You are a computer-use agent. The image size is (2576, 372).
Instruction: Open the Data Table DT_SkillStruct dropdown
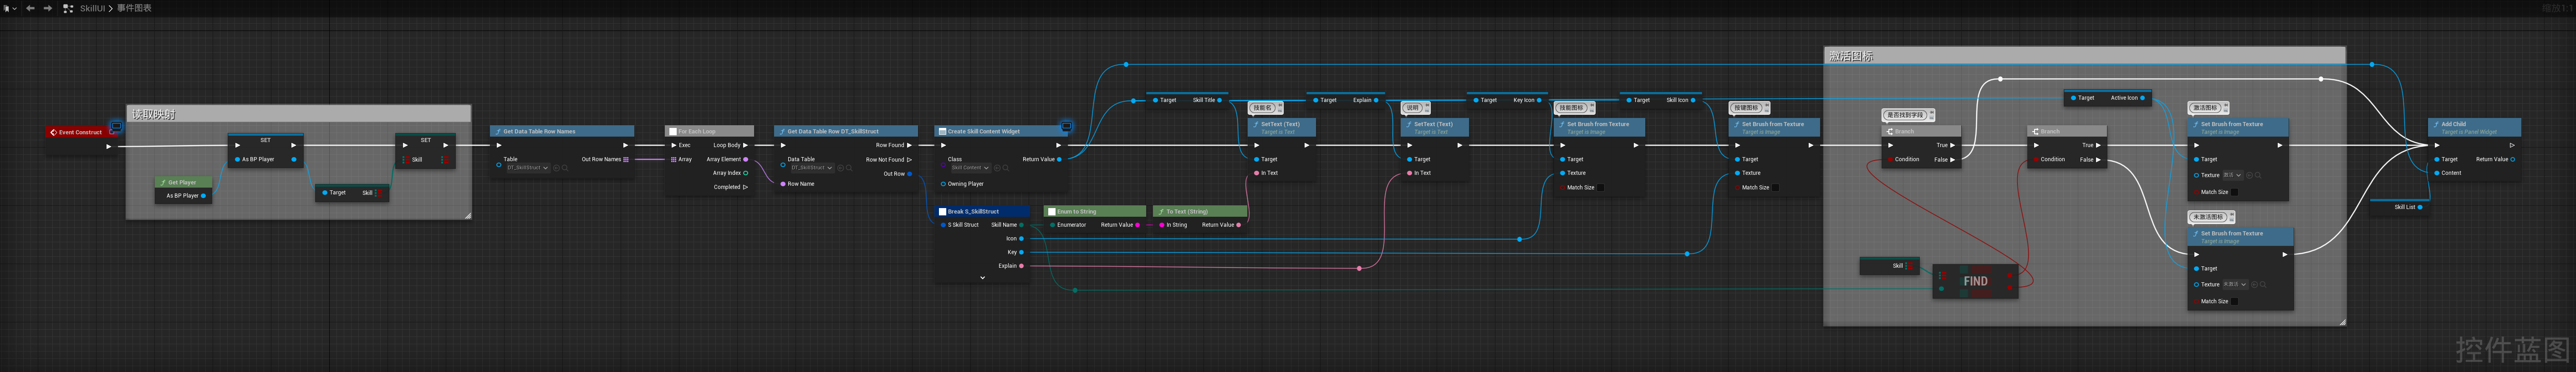click(x=812, y=168)
